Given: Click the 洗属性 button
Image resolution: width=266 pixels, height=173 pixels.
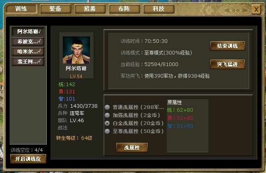Looking at the screenshot, I should click(132, 147).
